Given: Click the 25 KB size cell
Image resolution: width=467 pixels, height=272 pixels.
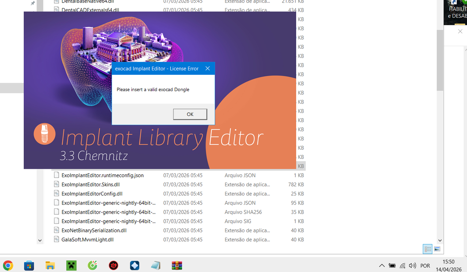Looking at the screenshot, I should [x=297, y=194].
